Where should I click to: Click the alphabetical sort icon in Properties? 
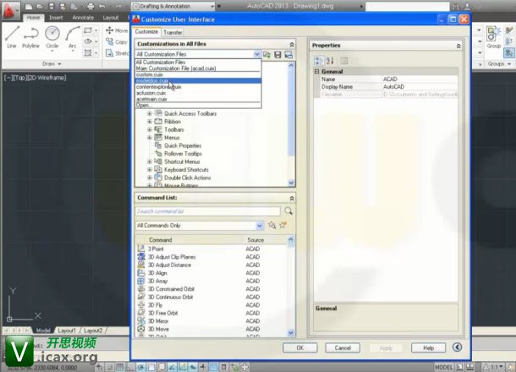pos(330,61)
